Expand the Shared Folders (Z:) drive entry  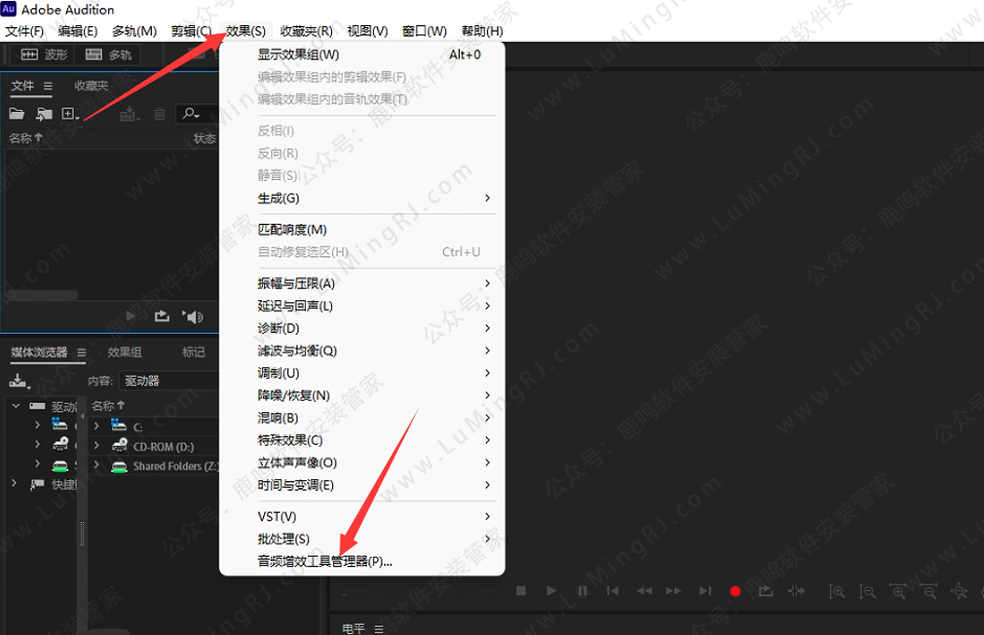point(99,465)
